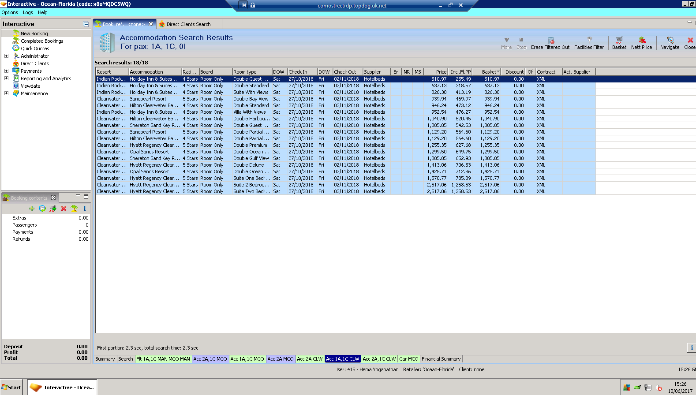Click the Nett Price toolbar icon
The width and height of the screenshot is (696, 395).
click(x=642, y=40)
